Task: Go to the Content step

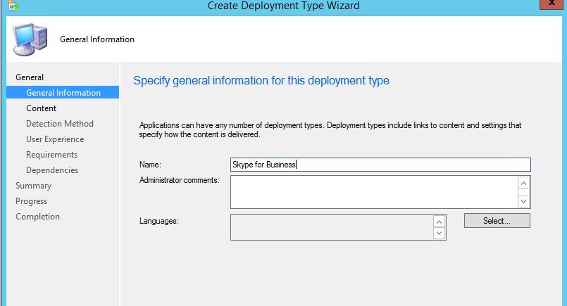Action: coord(41,108)
